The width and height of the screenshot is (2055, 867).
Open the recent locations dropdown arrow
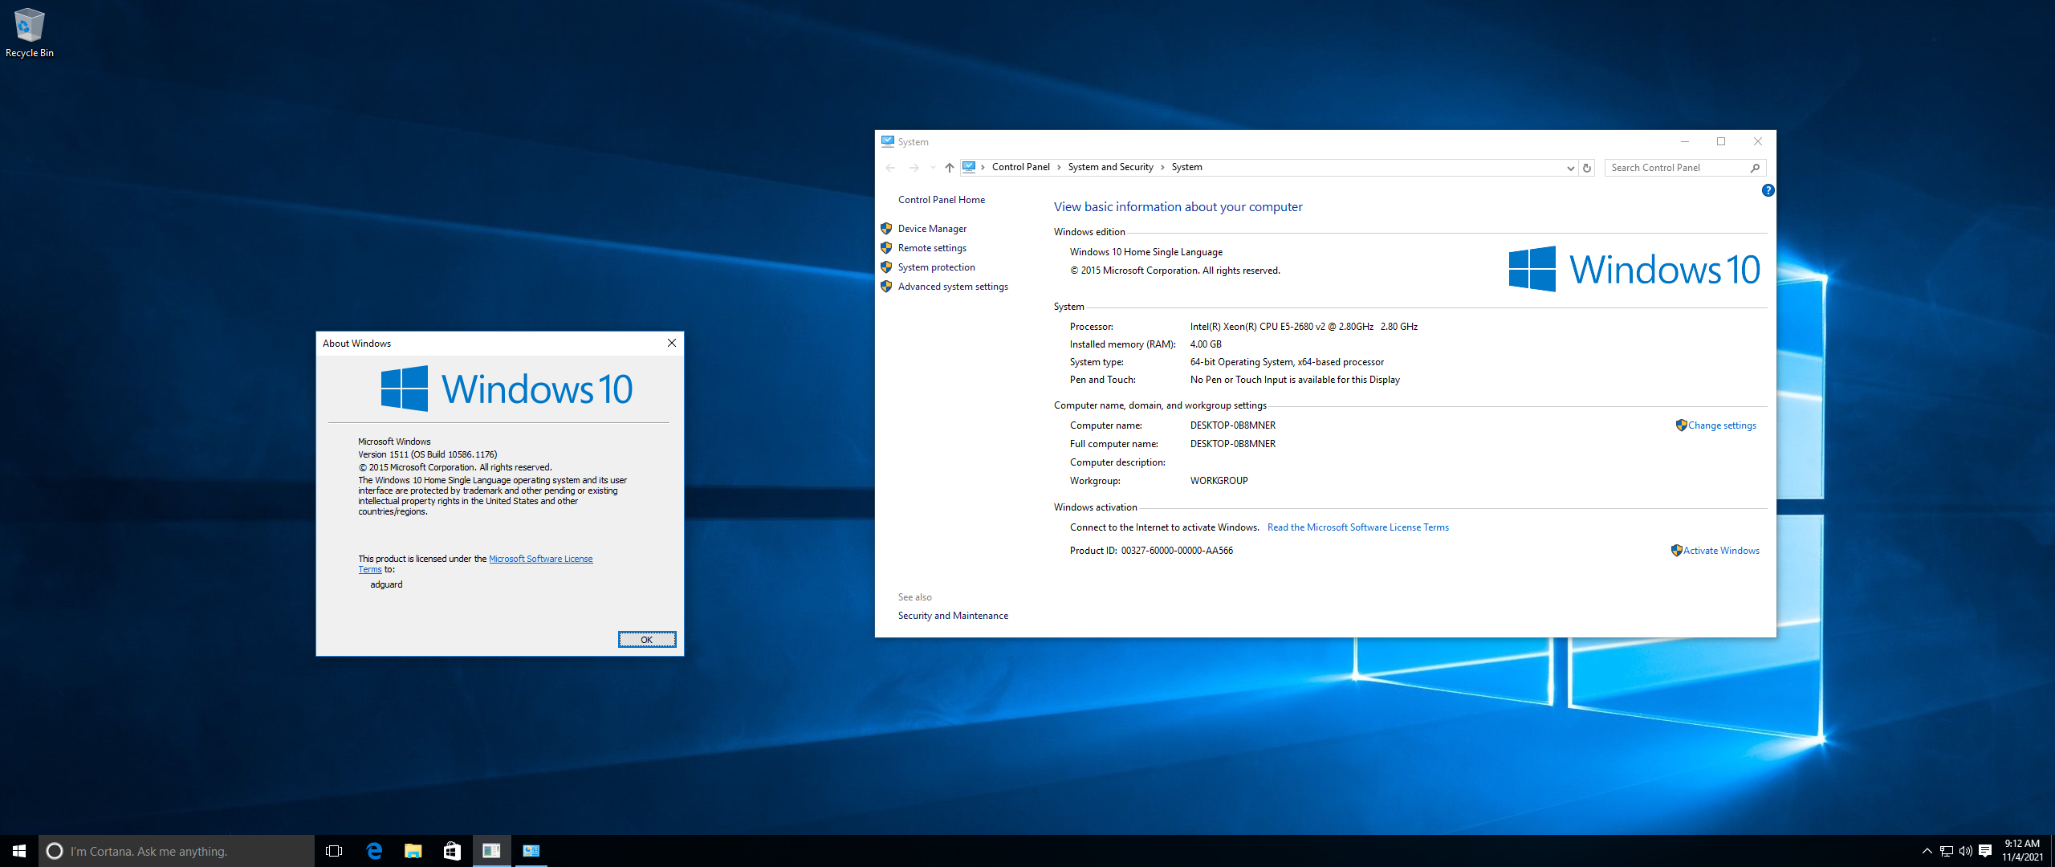click(x=933, y=167)
